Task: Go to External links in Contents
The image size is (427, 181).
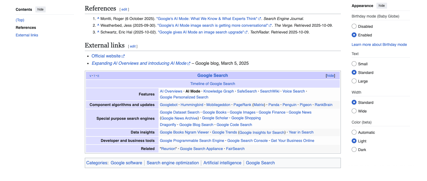Action: click(x=27, y=35)
